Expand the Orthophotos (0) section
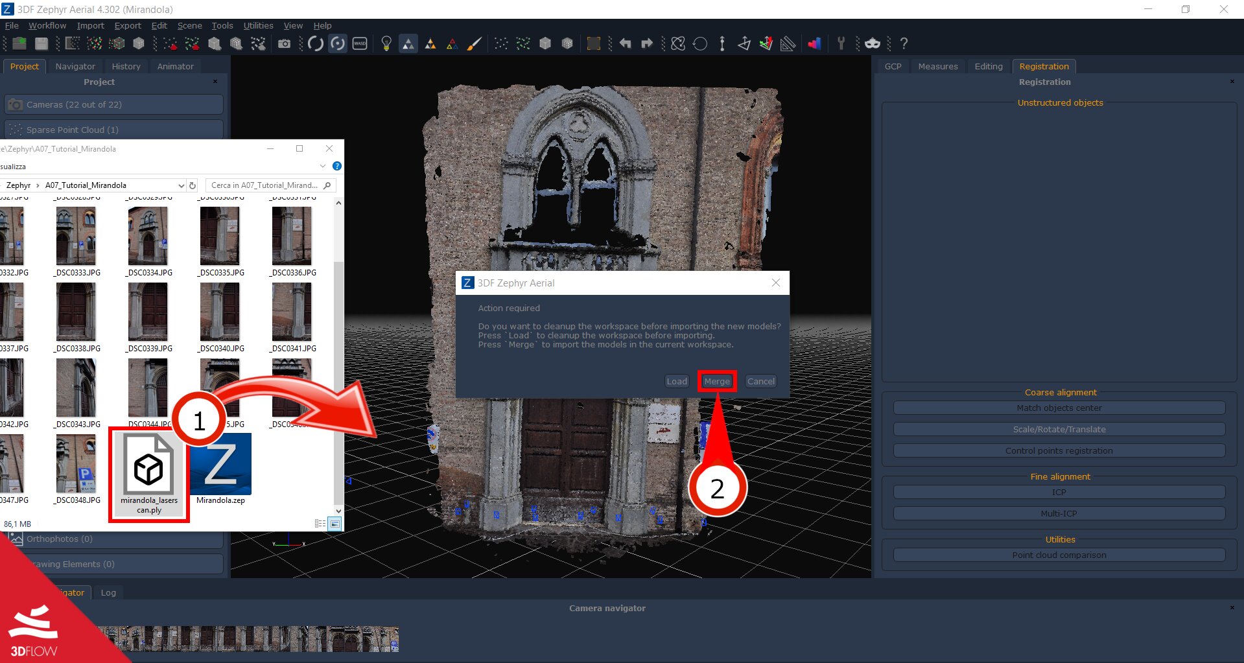This screenshot has width=1244, height=663. pos(113,539)
